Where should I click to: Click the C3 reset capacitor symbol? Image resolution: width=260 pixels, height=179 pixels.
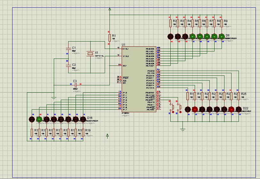[76, 85]
